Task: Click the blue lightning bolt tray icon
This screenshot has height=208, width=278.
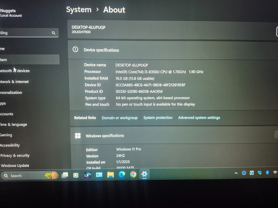Action: [252, 173]
